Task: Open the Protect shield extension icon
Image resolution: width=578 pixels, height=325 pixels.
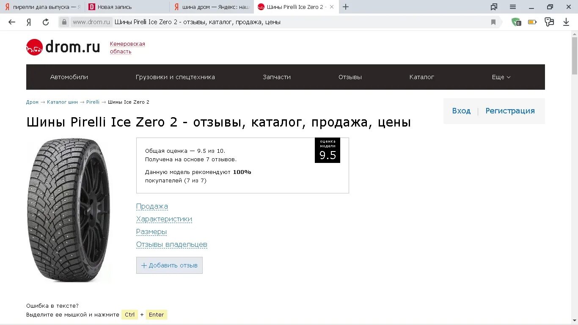Action: [x=516, y=22]
